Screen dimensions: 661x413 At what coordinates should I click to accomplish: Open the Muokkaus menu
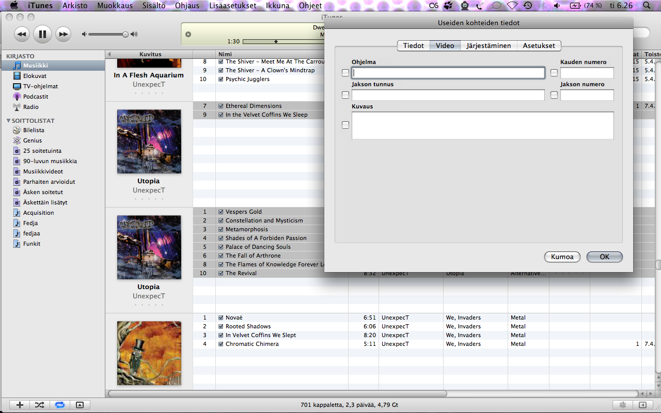coord(115,6)
